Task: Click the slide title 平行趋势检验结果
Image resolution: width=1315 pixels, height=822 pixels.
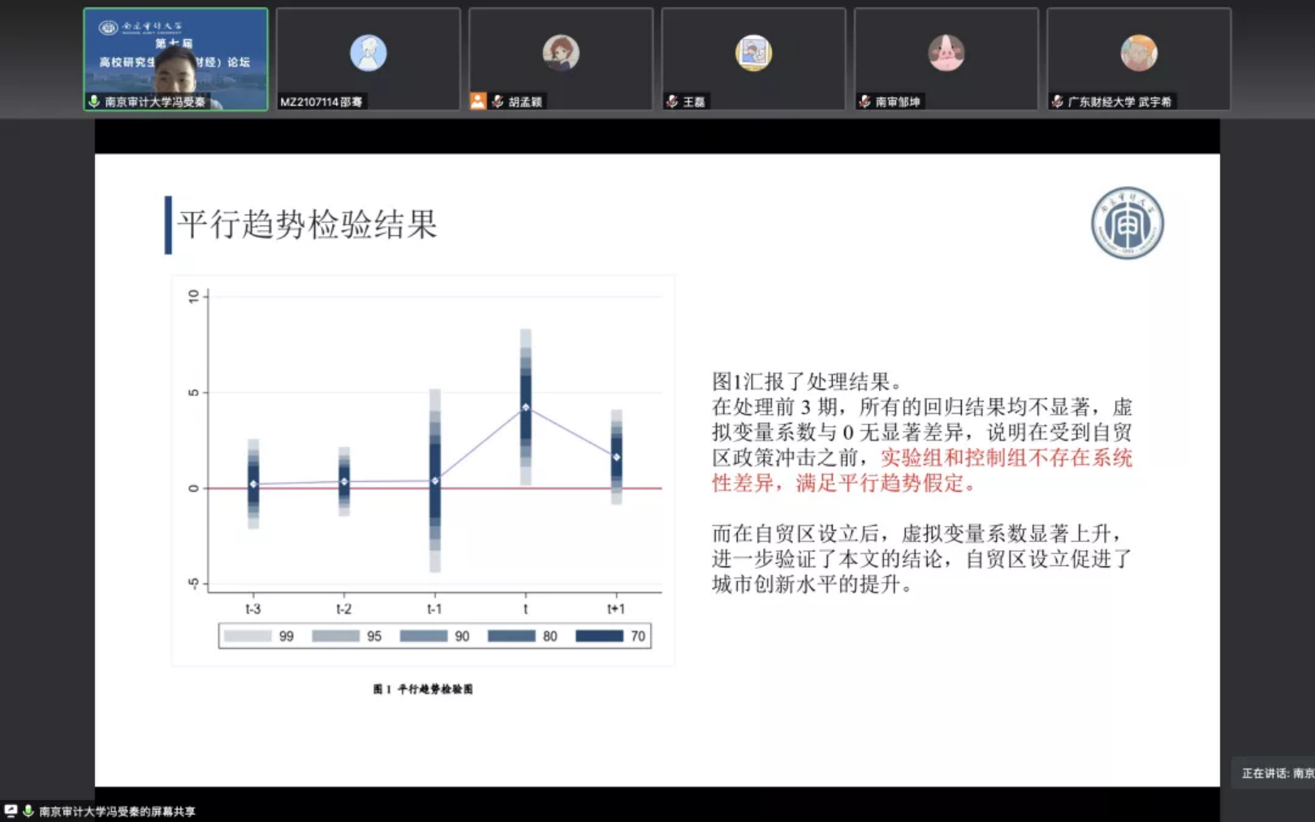Action: (x=308, y=225)
